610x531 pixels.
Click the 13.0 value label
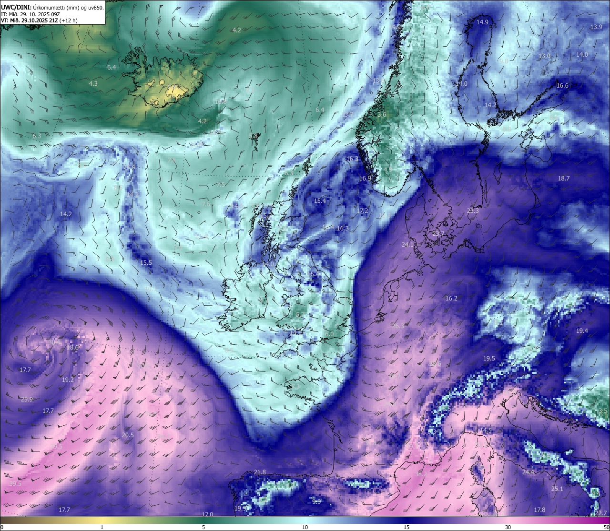(544, 56)
